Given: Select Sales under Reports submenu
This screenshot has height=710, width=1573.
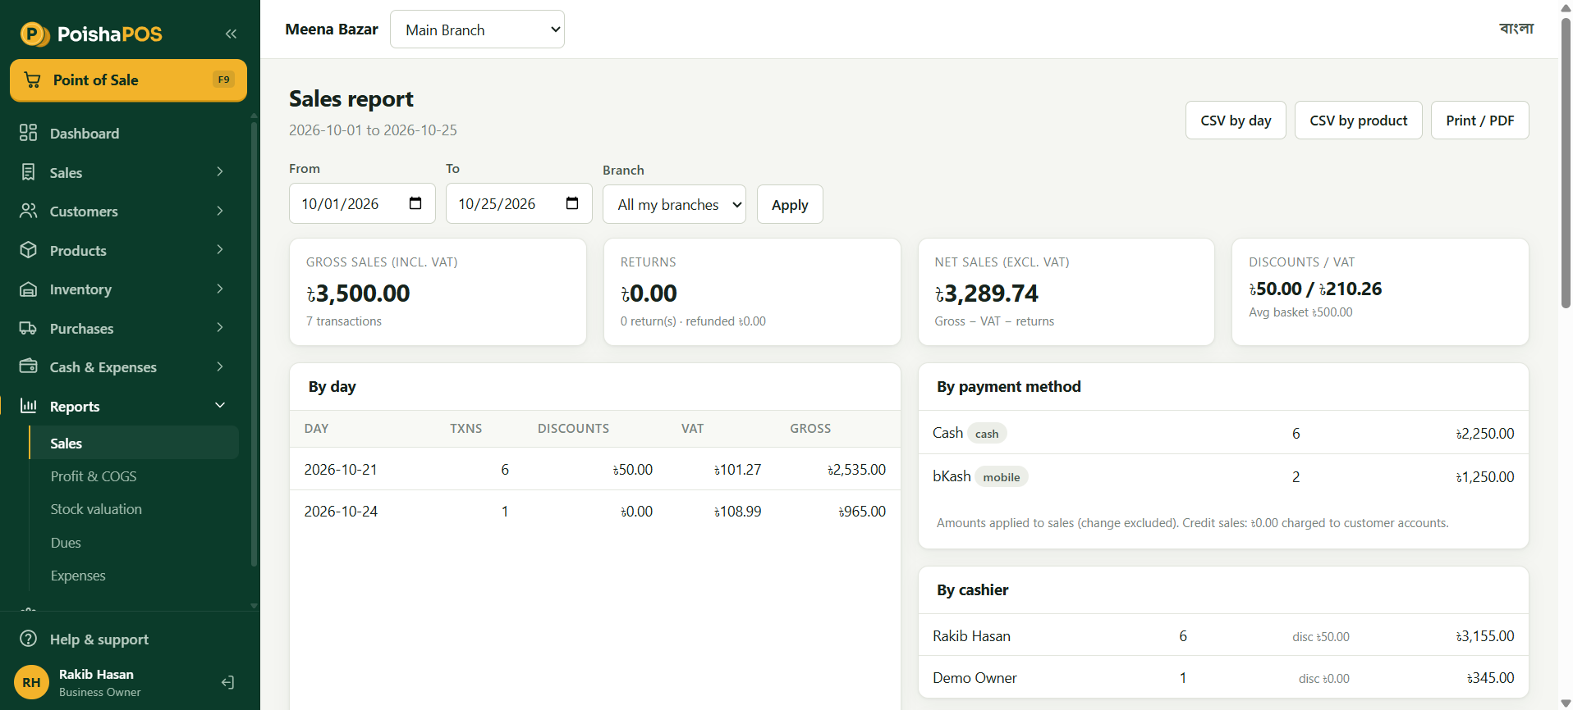Looking at the screenshot, I should click(134, 443).
